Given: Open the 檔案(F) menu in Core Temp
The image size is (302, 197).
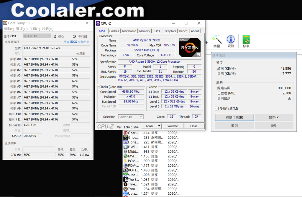Looking at the screenshot, I should click(9, 29).
